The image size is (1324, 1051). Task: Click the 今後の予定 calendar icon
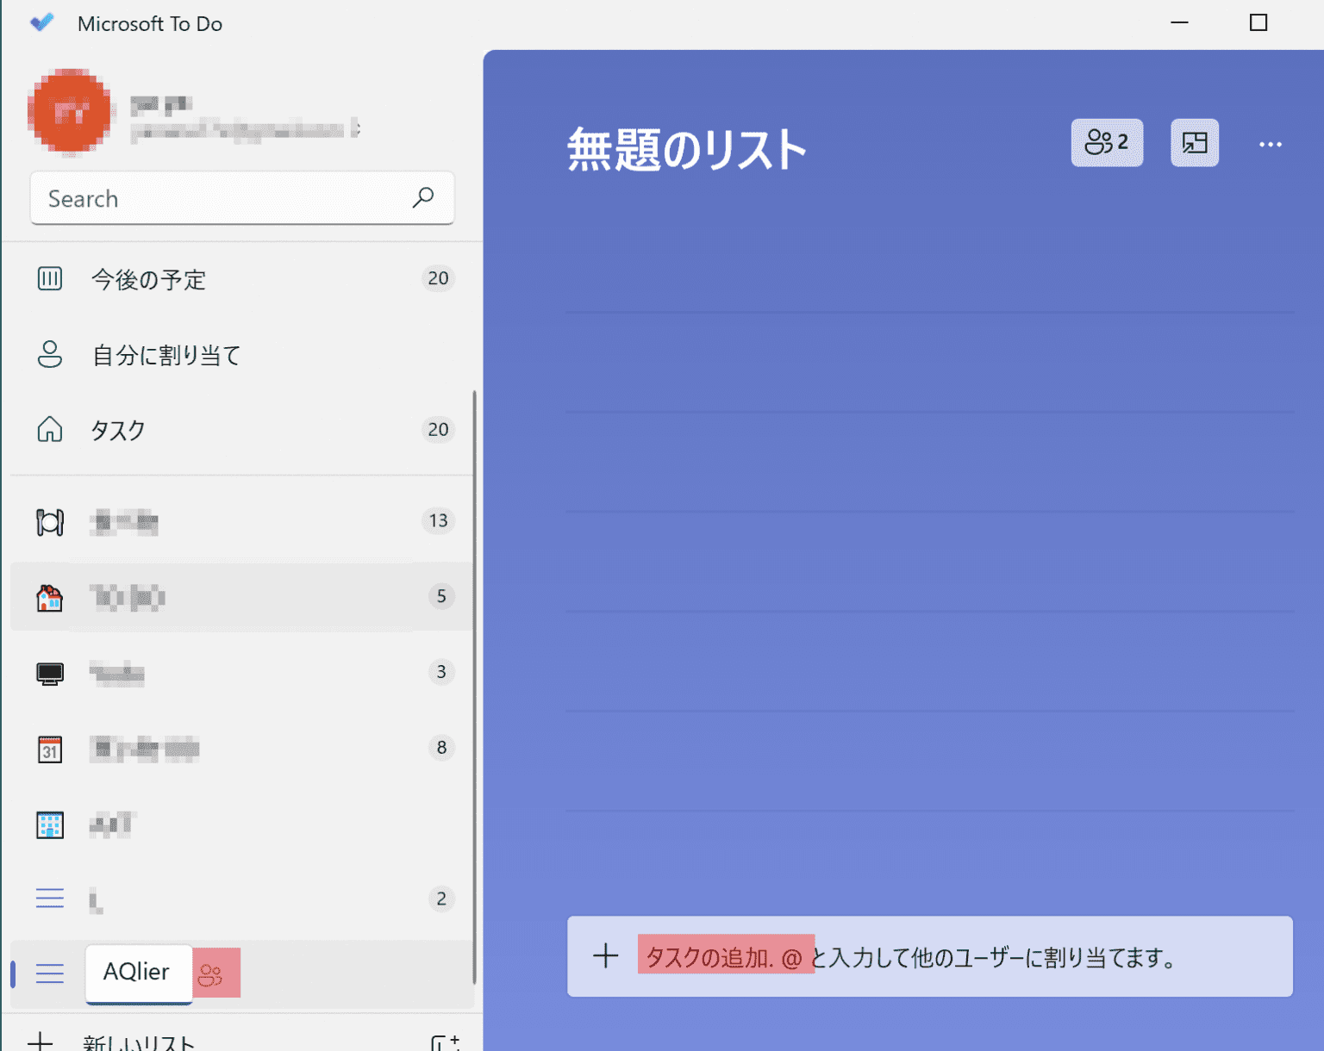(x=49, y=278)
